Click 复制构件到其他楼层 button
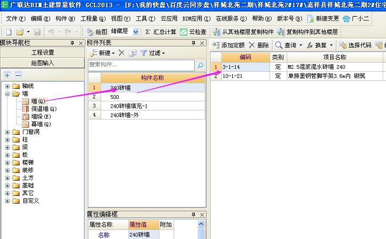 click(307, 32)
